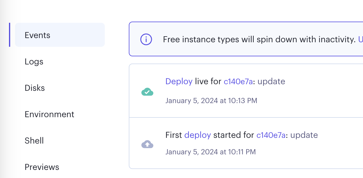Image resolution: width=363 pixels, height=178 pixels.
Task: Open commit c140e7a in the deploy live event
Action: pyautogui.click(x=238, y=82)
